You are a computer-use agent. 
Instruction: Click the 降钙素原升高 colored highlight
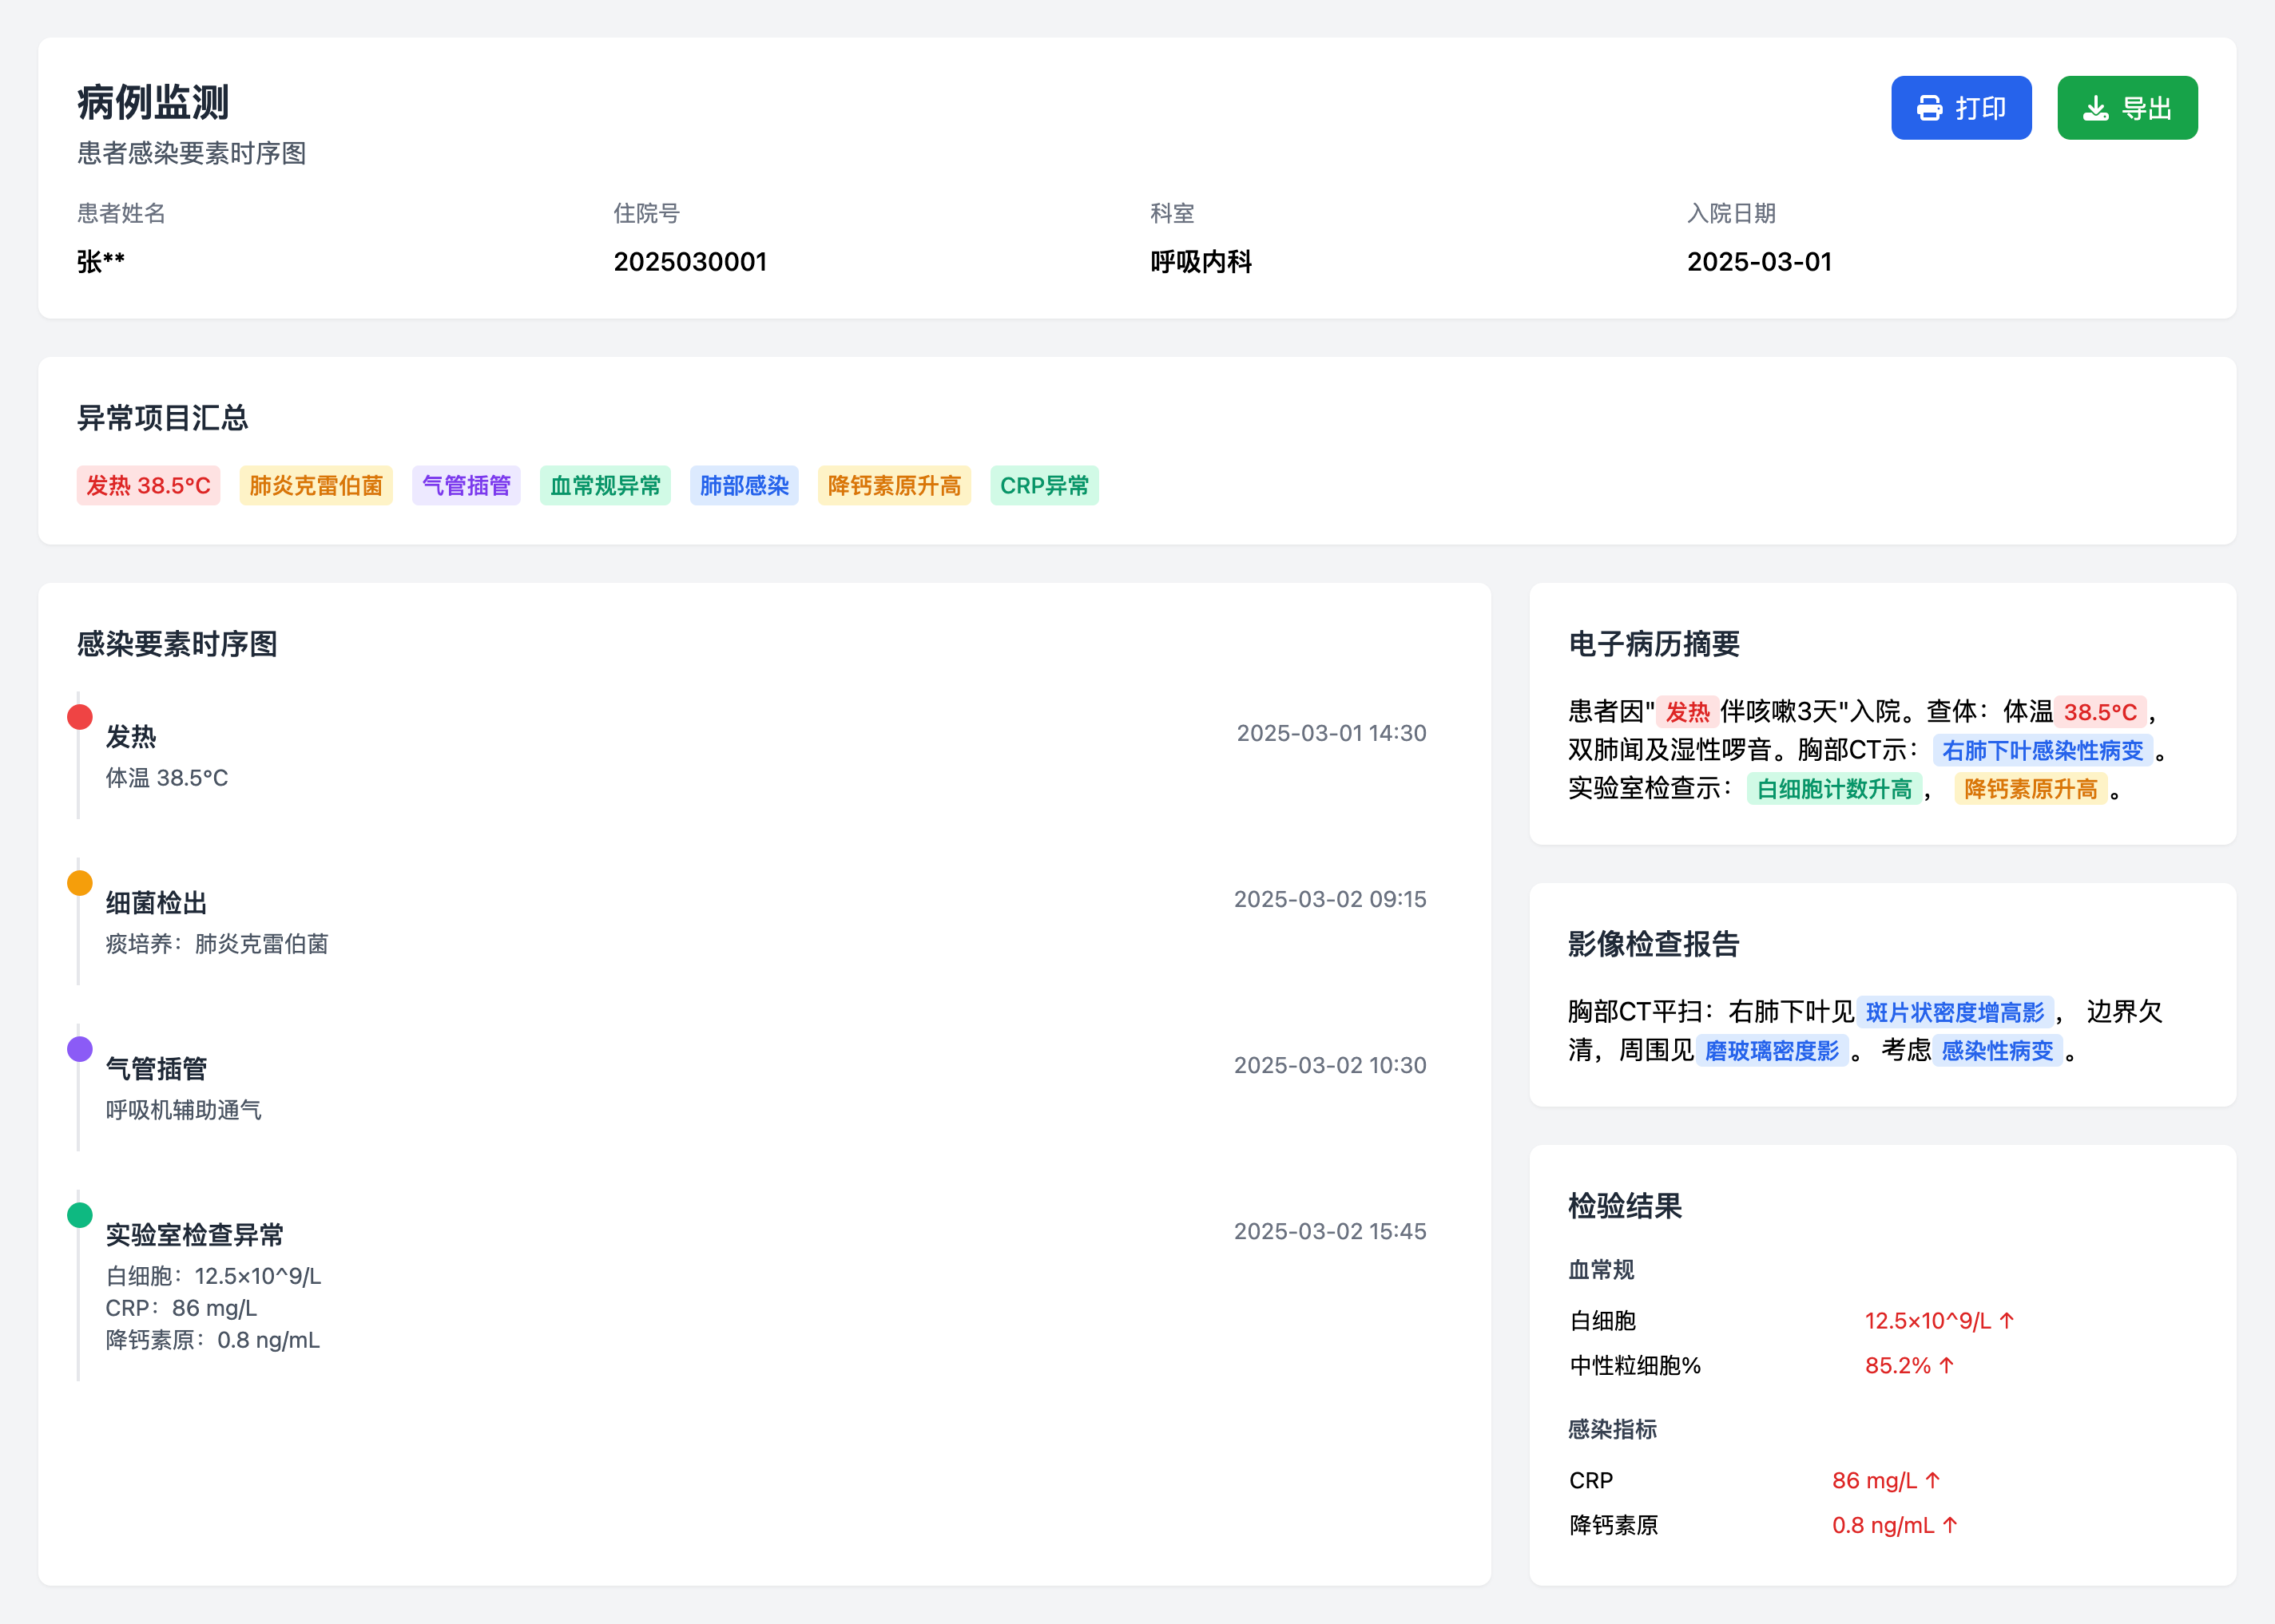coord(2033,790)
